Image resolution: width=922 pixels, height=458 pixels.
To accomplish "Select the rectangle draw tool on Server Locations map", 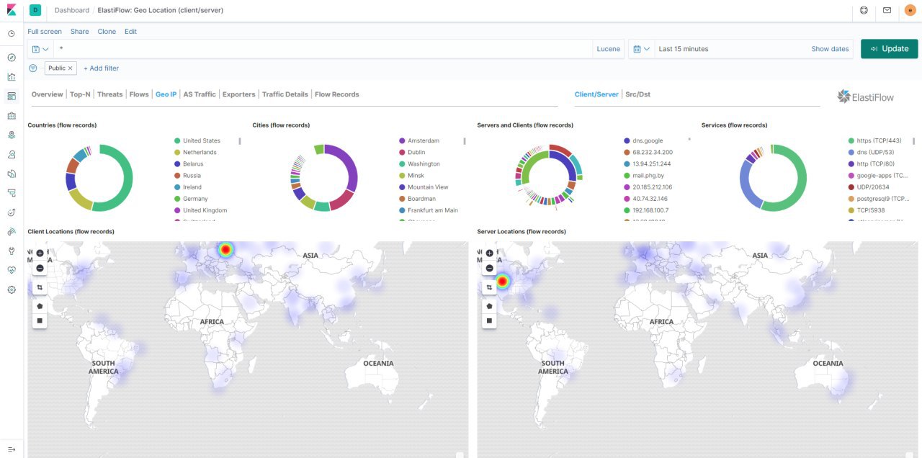I will (x=489, y=320).
